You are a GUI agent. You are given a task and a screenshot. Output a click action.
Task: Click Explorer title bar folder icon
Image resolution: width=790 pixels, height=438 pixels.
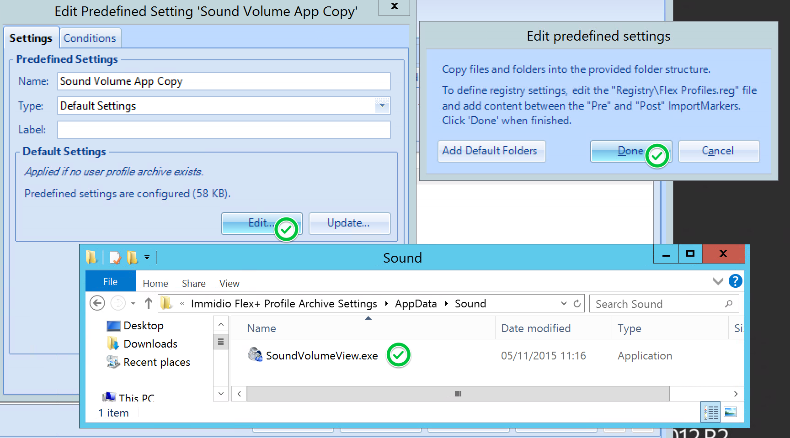pyautogui.click(x=91, y=258)
